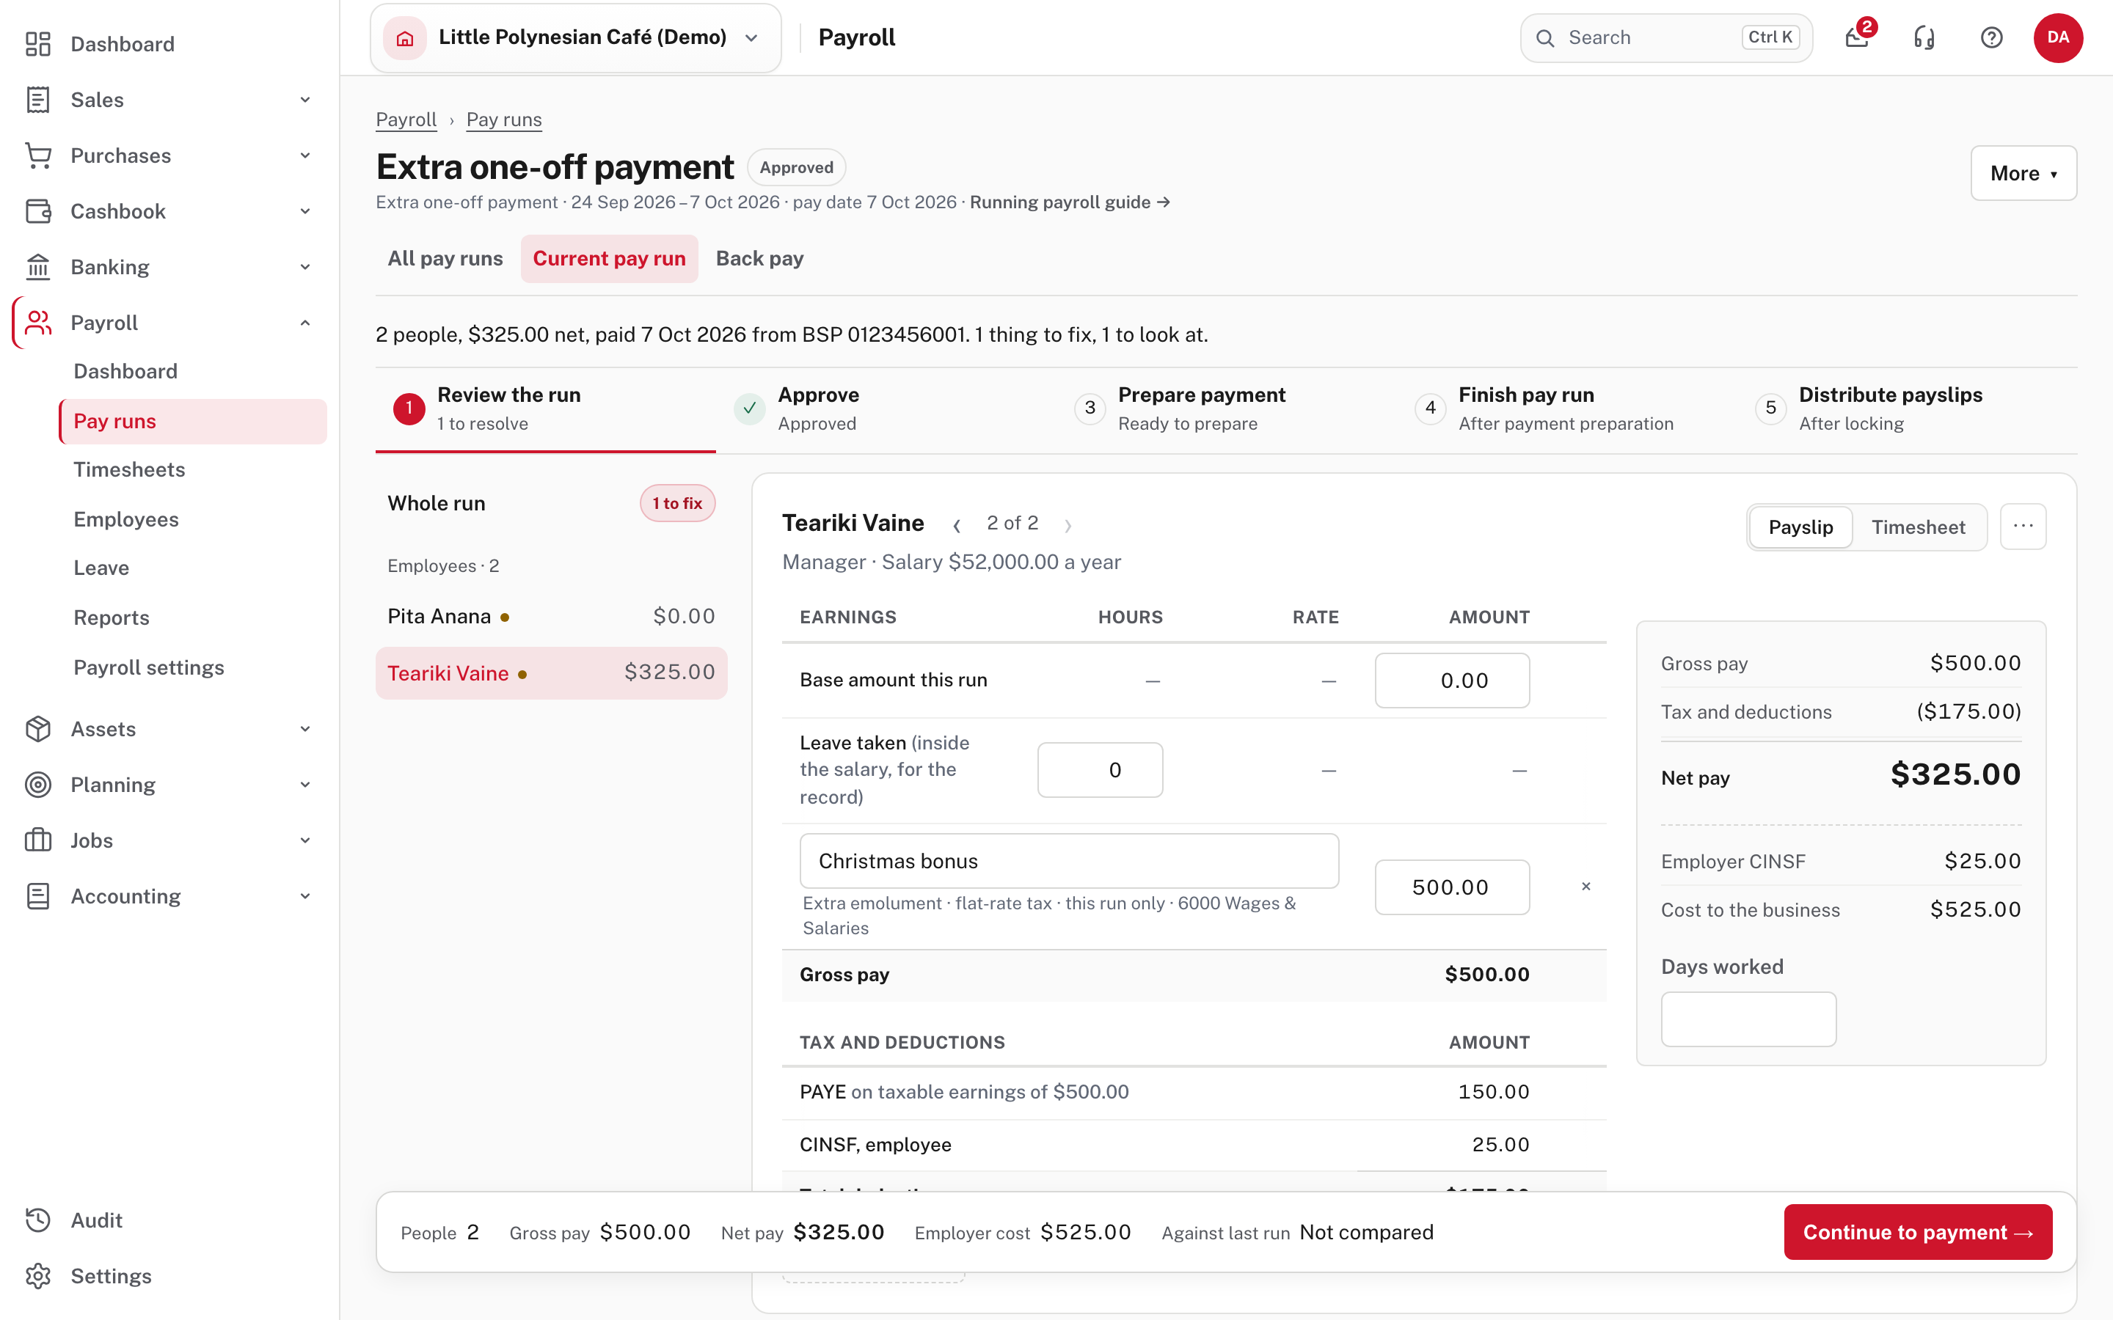
Task: Expand the Purchases menu chevron
Action: 304,155
